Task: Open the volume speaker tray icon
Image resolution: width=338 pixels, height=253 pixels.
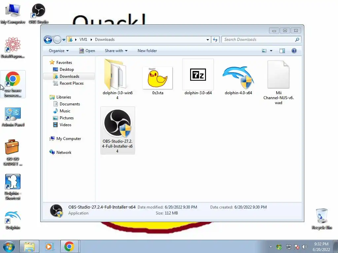Action: (x=305, y=247)
